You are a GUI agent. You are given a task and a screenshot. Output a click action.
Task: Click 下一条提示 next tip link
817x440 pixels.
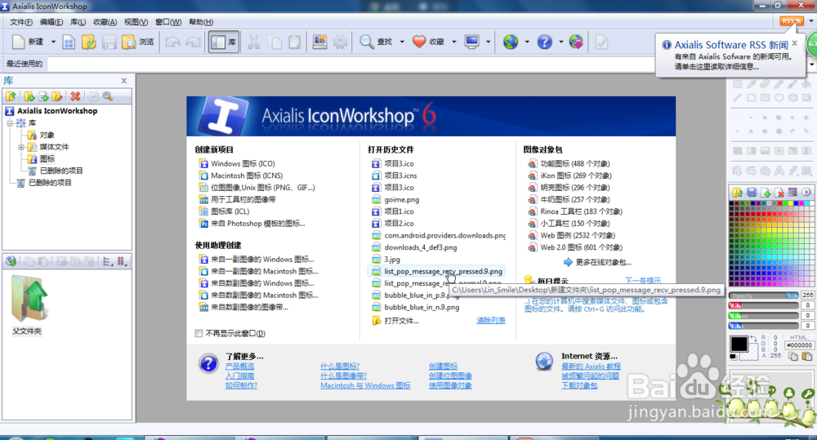click(x=642, y=280)
